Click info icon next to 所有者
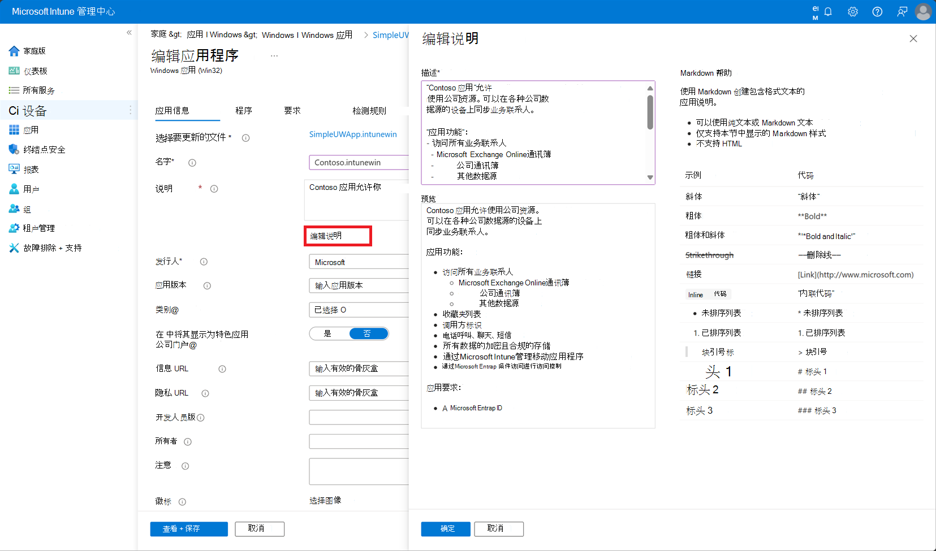Image resolution: width=936 pixels, height=551 pixels. click(187, 442)
